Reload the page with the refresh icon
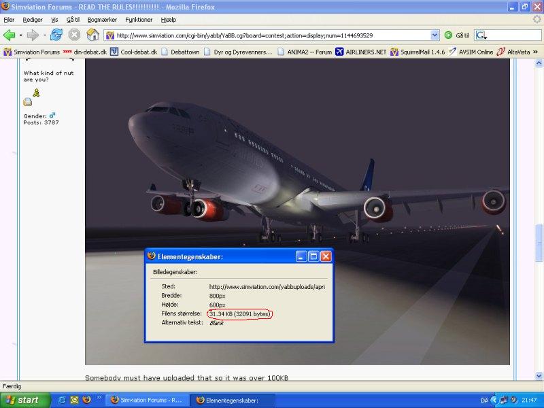 tap(56, 35)
